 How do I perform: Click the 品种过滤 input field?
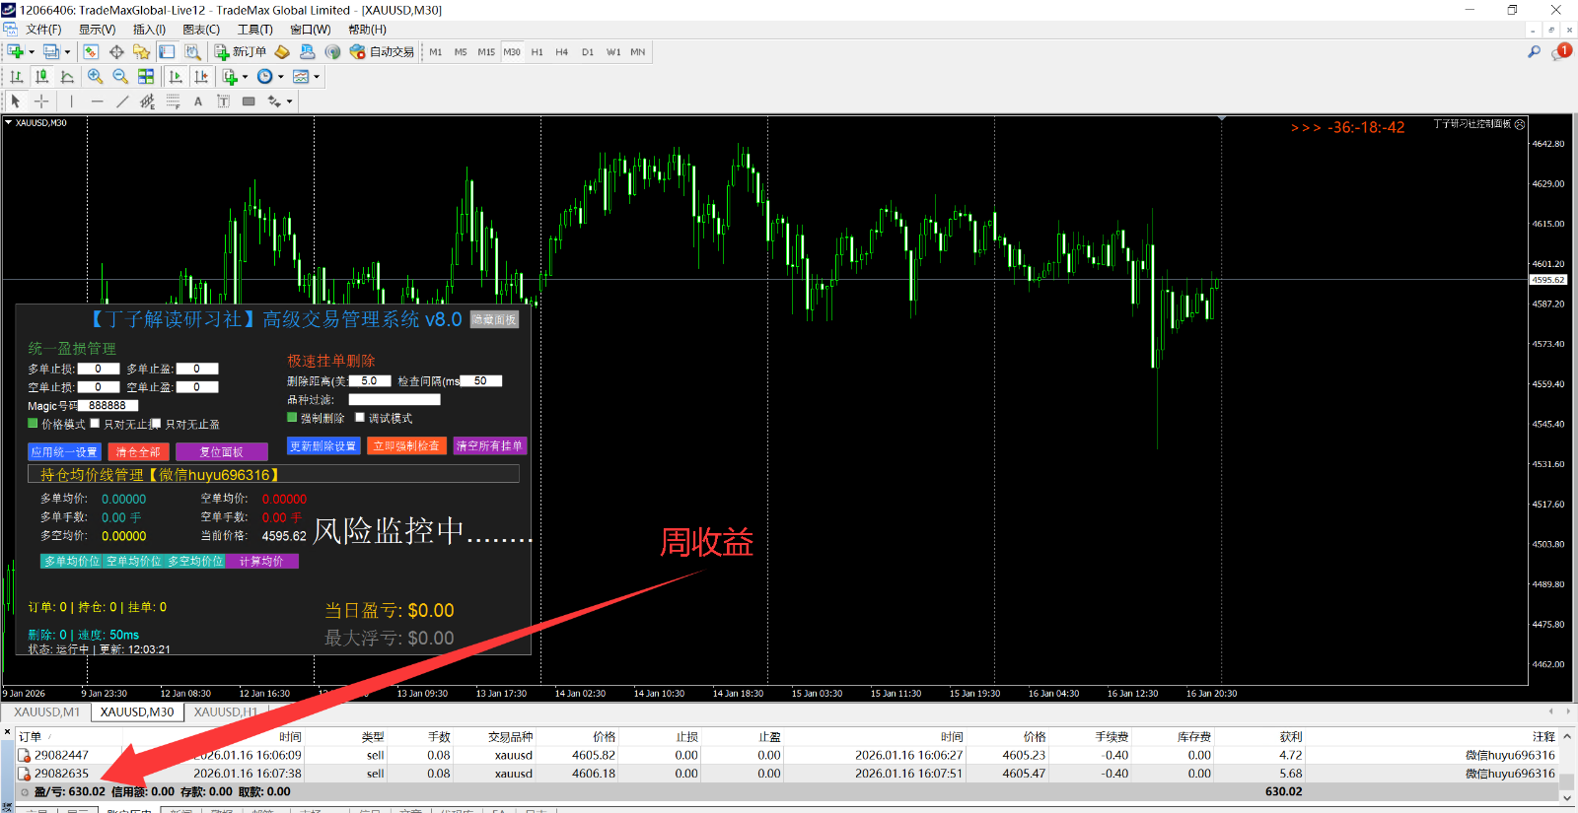pyautogui.click(x=394, y=399)
